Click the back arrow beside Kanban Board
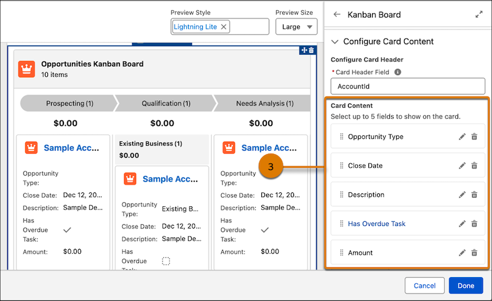This screenshot has width=492, height=301. coord(337,15)
